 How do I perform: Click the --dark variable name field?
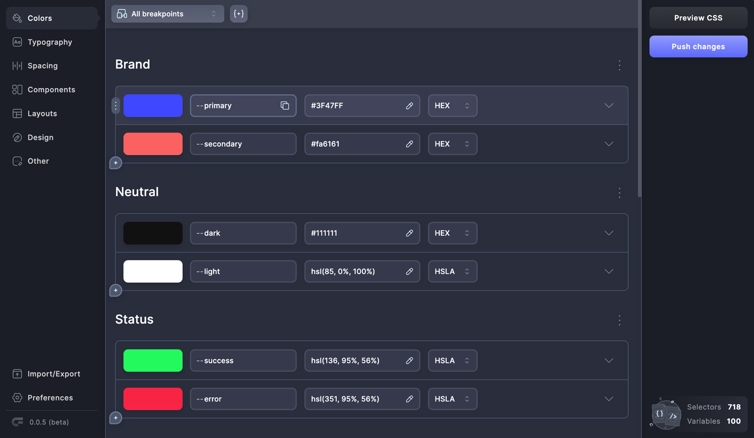[x=243, y=233]
